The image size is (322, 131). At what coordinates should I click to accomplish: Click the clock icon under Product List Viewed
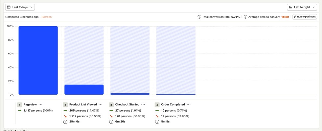(x=65, y=122)
